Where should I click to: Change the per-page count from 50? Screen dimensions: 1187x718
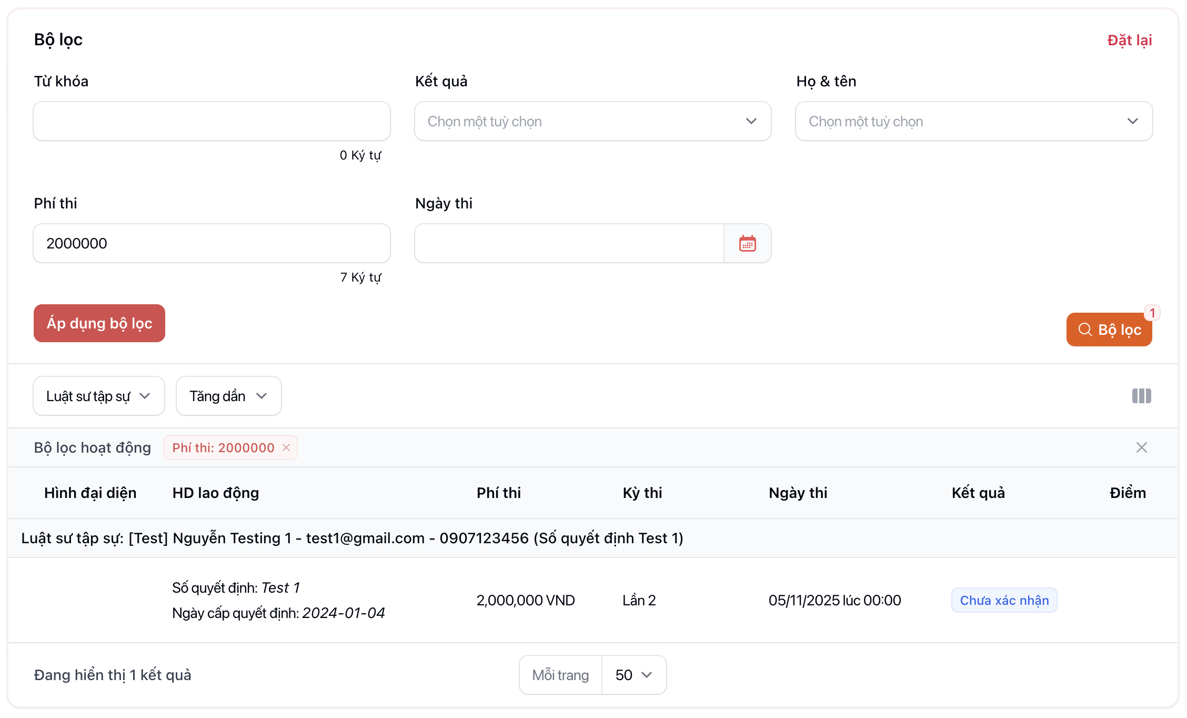(633, 675)
